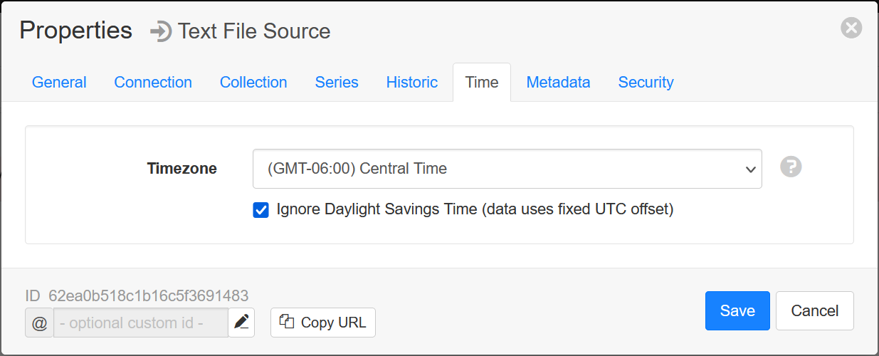
Task: Click the copy icon in Copy URL
Action: click(x=287, y=322)
